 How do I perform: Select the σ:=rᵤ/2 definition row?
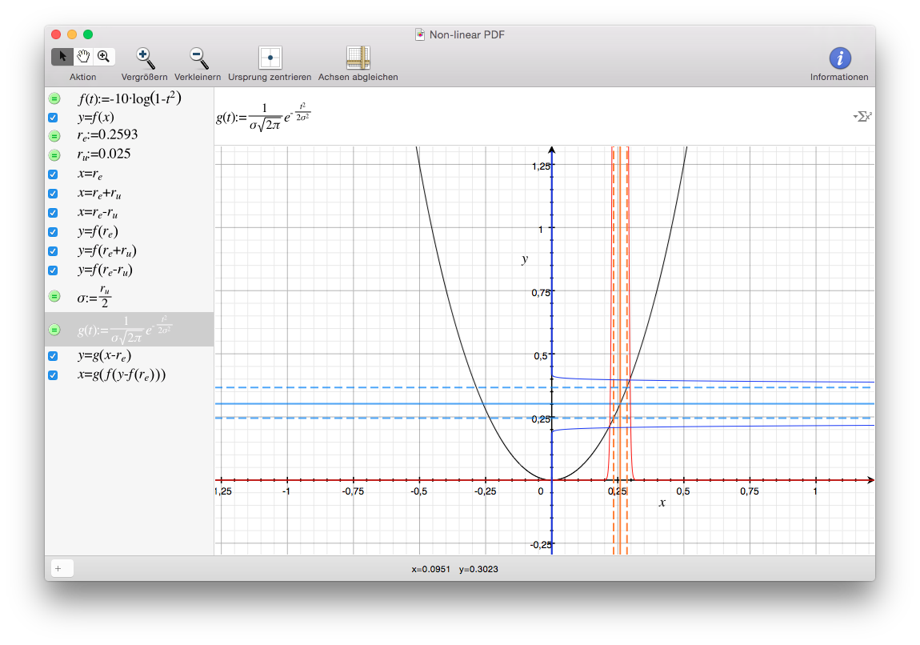click(129, 296)
